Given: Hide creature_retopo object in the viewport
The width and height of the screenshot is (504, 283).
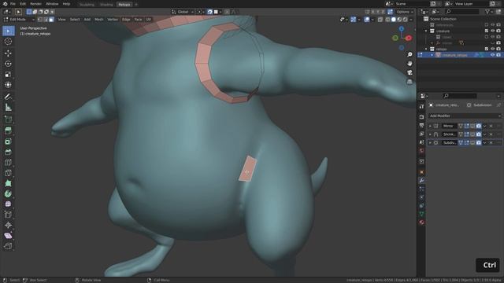Looking at the screenshot, I should point(492,55).
